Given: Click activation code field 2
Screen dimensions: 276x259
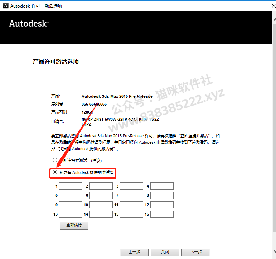Looking at the screenshot, I should pyautogui.click(x=101, y=186).
